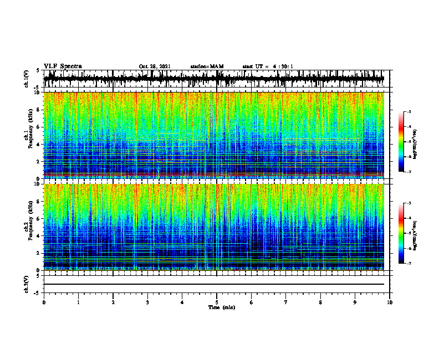Click time axis tick label "2"
This screenshot has width=439, height=339.
(x=113, y=302)
